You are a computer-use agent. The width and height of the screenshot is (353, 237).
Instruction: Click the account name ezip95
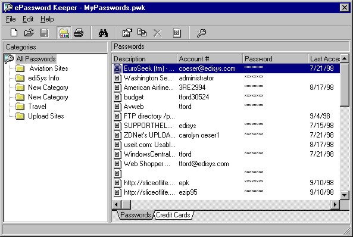(x=188, y=192)
